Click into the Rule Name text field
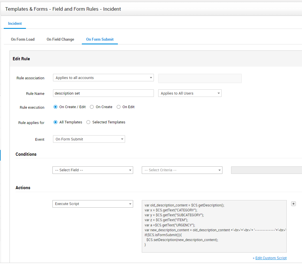This screenshot has width=302, height=265. [103, 93]
